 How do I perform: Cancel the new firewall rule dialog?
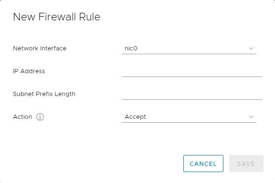click(x=203, y=164)
